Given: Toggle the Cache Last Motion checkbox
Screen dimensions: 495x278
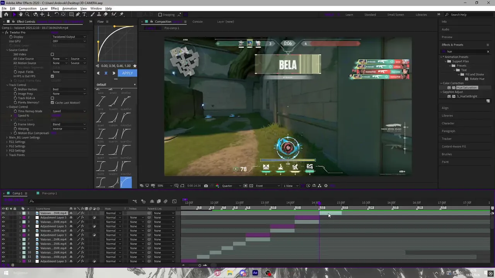Looking at the screenshot, I should coord(52,103).
